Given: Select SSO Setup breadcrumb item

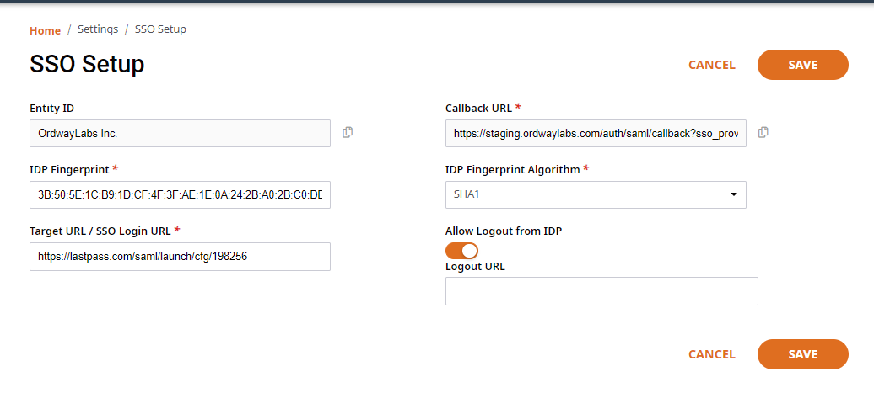Looking at the screenshot, I should [x=160, y=29].
